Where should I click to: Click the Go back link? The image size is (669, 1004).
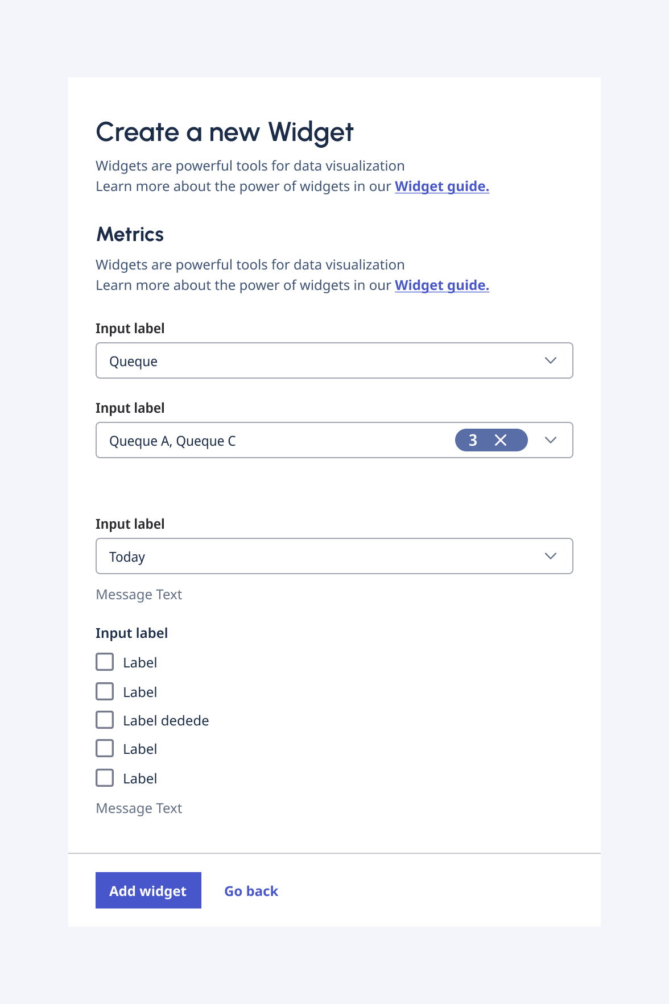[x=251, y=891]
